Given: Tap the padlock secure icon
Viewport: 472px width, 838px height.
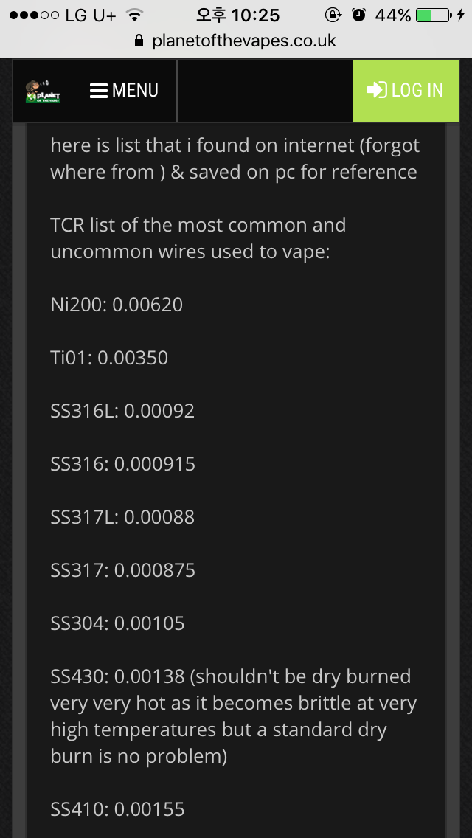Looking at the screenshot, I should [x=139, y=41].
